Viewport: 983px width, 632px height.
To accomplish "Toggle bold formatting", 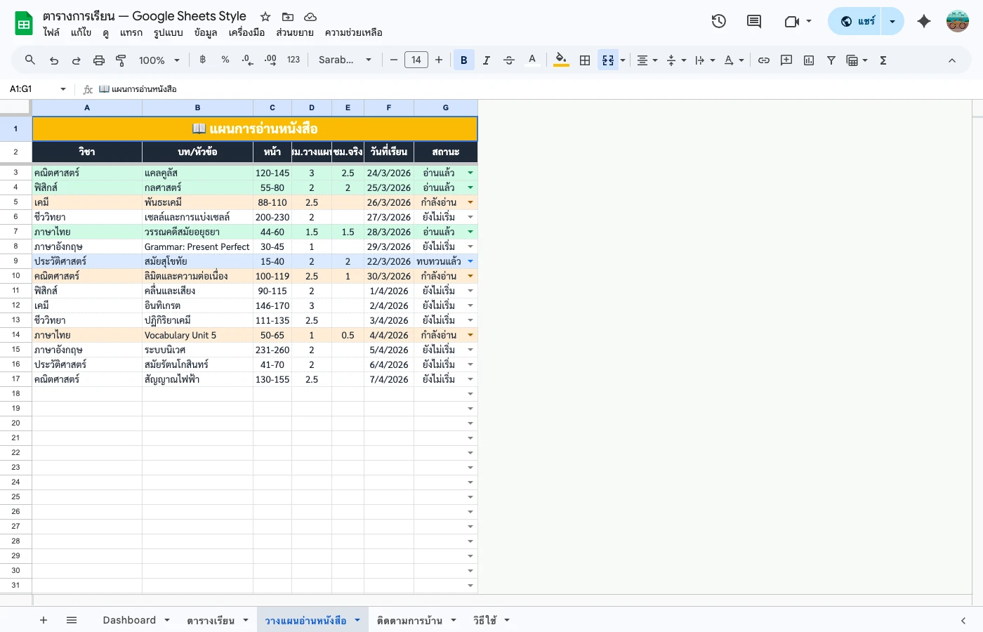I will (x=463, y=60).
